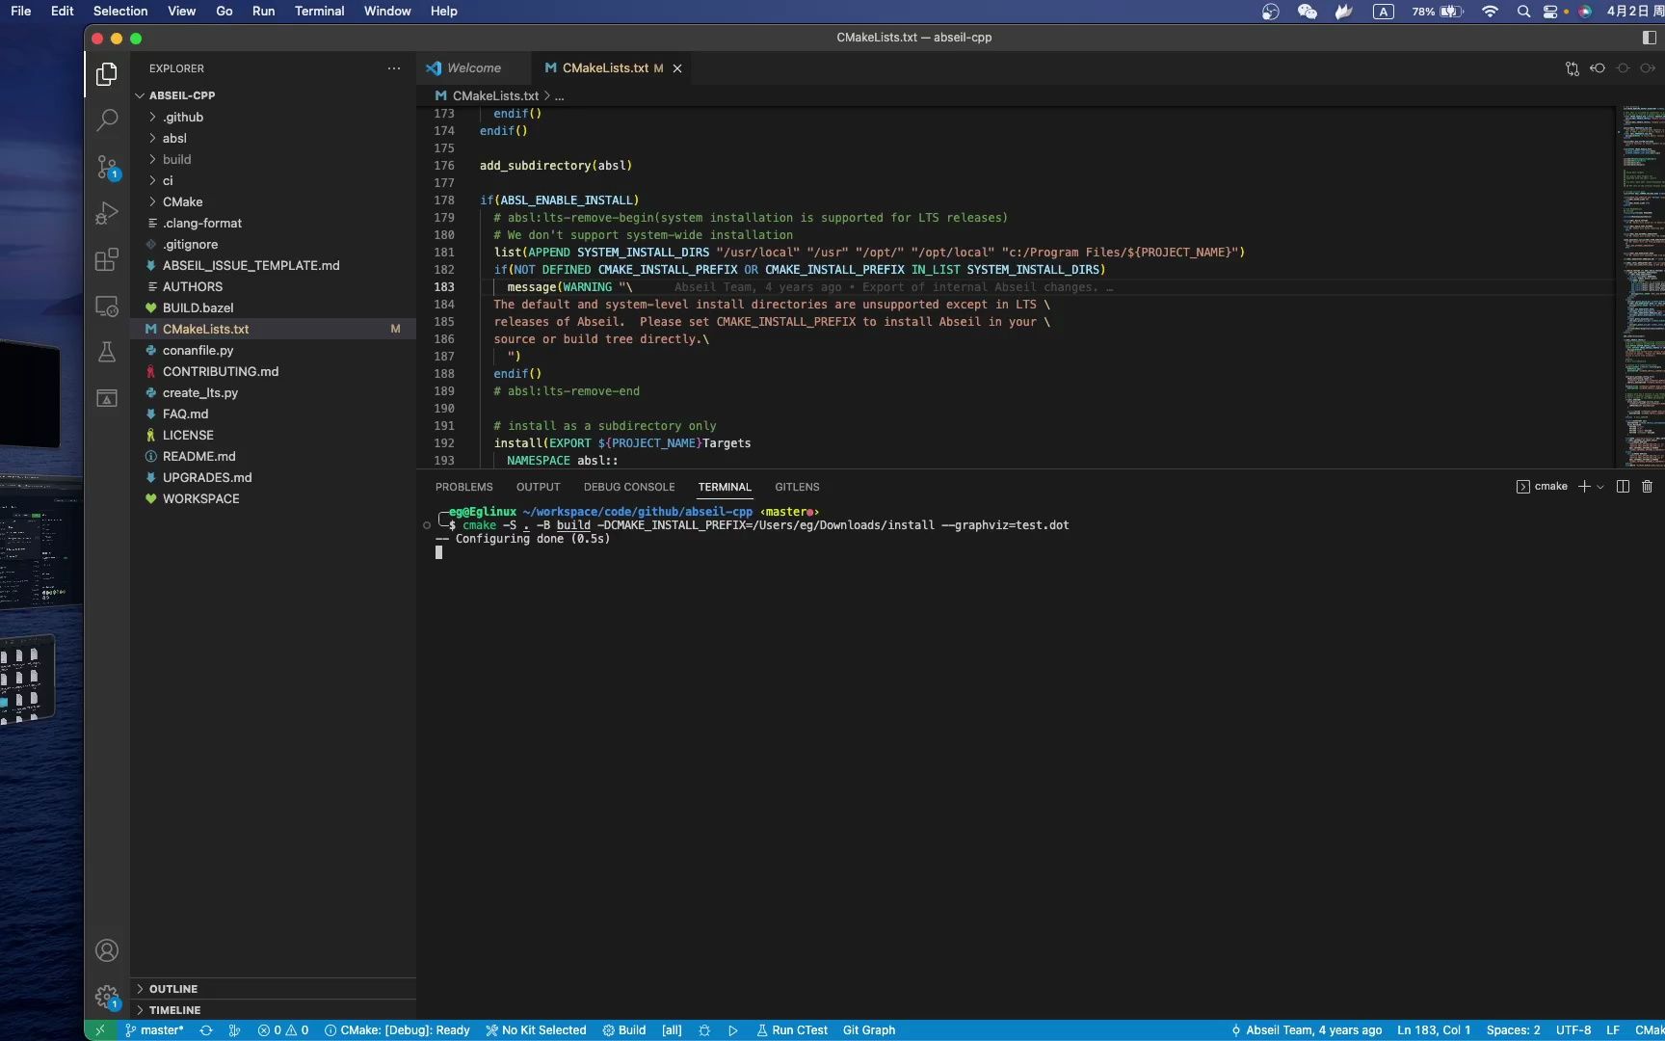
Task: Click Explorer more actions ellipsis
Action: pyautogui.click(x=393, y=68)
